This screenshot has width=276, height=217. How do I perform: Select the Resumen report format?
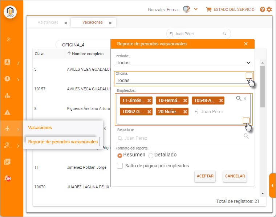tap(120, 155)
